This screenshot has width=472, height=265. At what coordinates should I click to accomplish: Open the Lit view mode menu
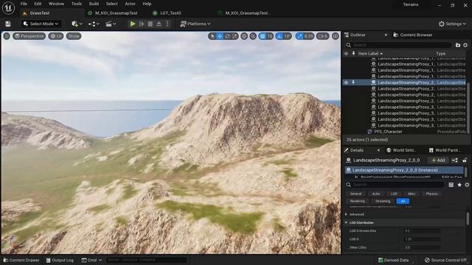coord(56,36)
